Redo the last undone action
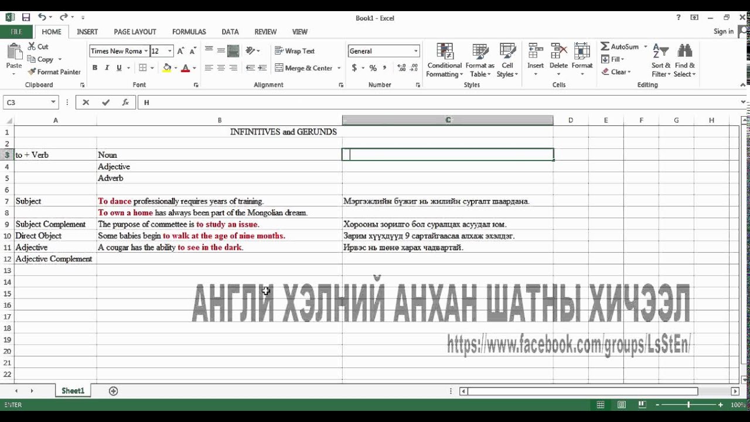Image resolution: width=750 pixels, height=422 pixels. pyautogui.click(x=64, y=18)
